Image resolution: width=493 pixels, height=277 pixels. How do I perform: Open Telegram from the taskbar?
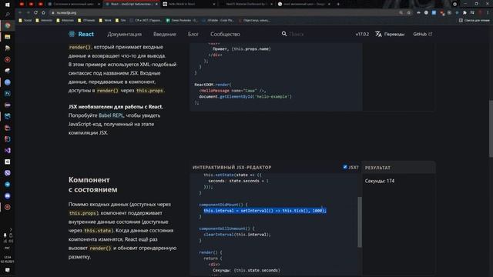point(7,185)
